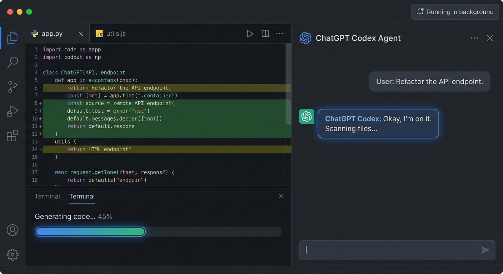Open the Source Control branch icon

pos(13,87)
